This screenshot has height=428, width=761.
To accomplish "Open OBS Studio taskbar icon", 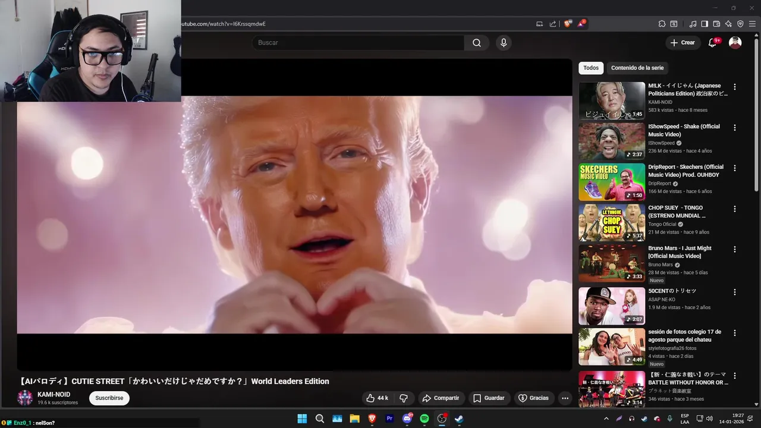I will tap(442, 418).
